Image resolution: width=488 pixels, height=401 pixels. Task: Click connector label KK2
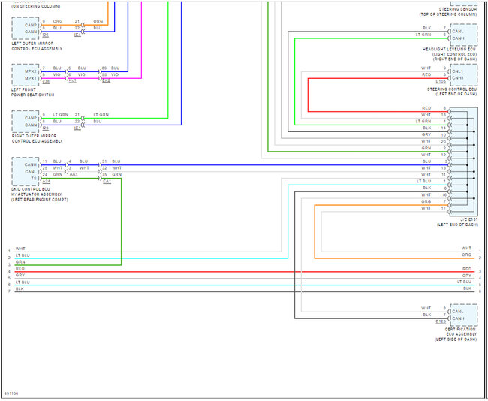(x=106, y=82)
